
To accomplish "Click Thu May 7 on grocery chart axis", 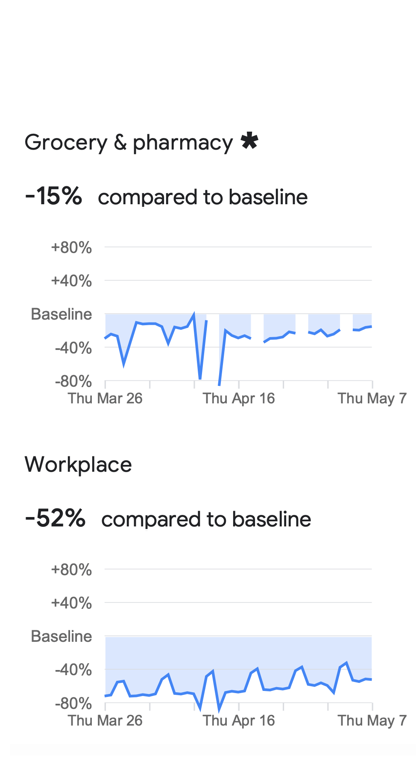I will pyautogui.click(x=372, y=398).
